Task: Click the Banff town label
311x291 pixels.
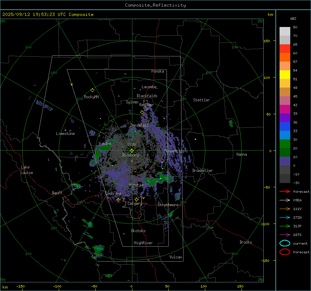Action: point(57,193)
